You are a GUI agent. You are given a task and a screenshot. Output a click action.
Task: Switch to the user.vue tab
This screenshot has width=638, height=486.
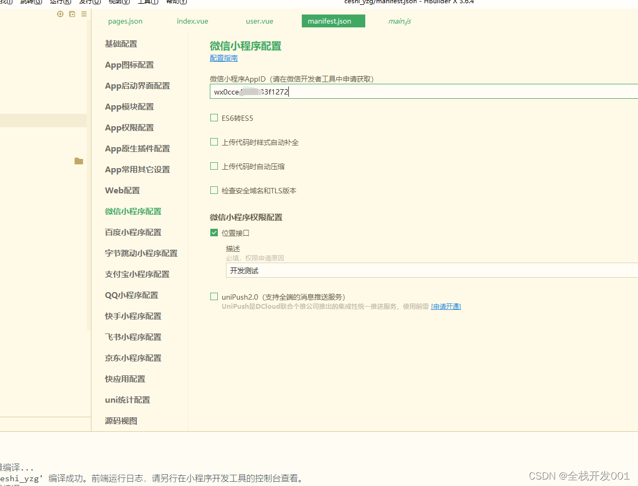click(259, 21)
